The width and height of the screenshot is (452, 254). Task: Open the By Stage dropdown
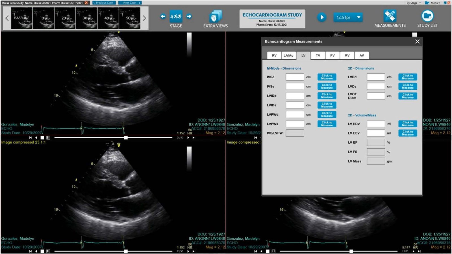tap(414, 3)
